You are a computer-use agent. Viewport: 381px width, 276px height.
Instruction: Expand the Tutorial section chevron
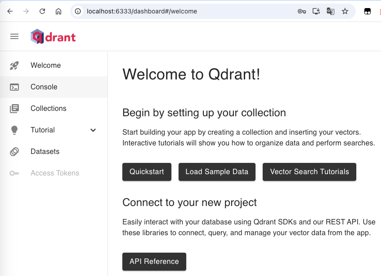(93, 130)
